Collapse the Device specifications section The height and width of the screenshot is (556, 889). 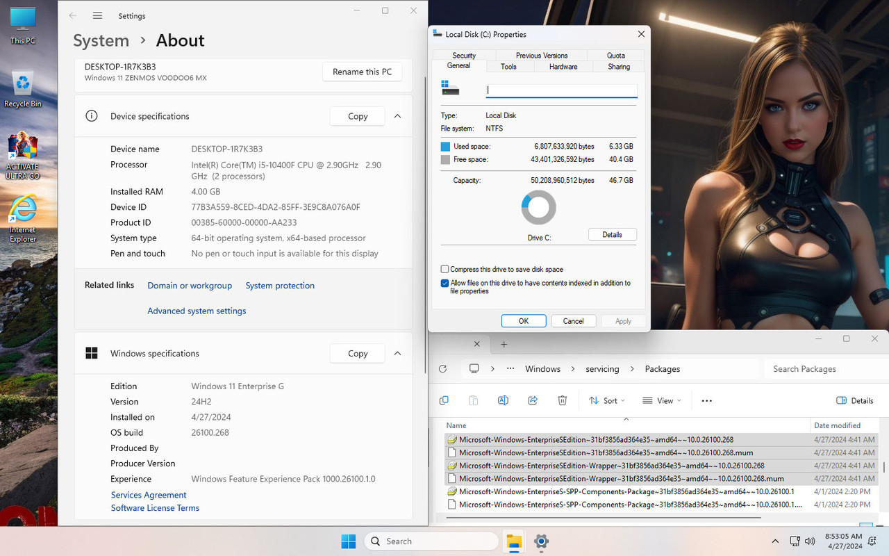pyautogui.click(x=397, y=116)
